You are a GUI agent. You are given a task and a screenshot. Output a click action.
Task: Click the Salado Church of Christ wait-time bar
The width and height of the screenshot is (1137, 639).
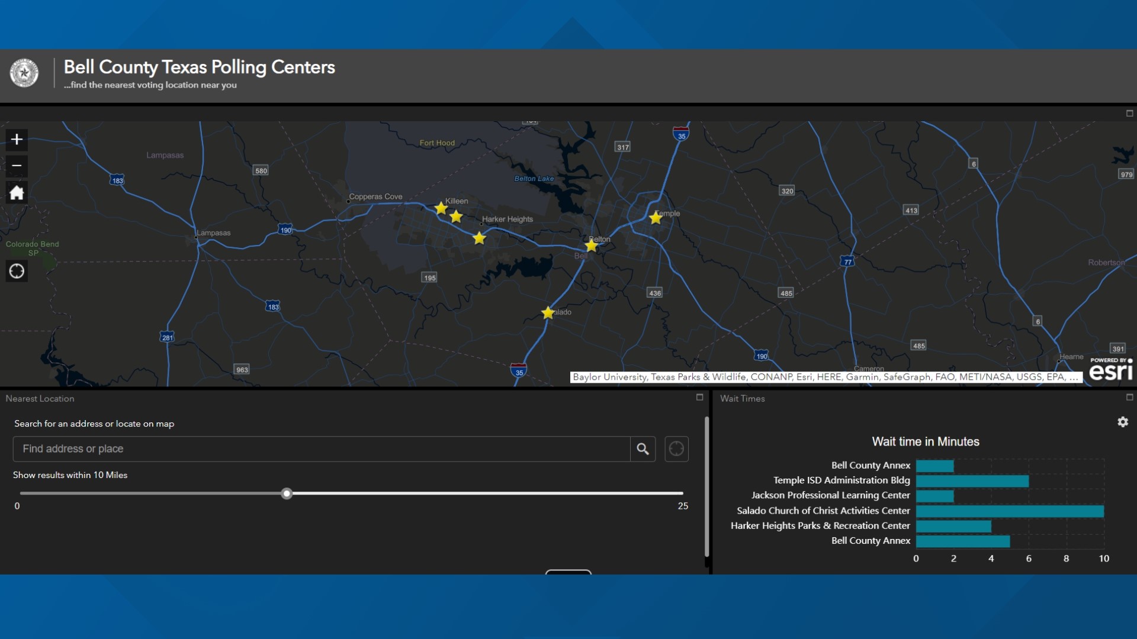click(1007, 511)
